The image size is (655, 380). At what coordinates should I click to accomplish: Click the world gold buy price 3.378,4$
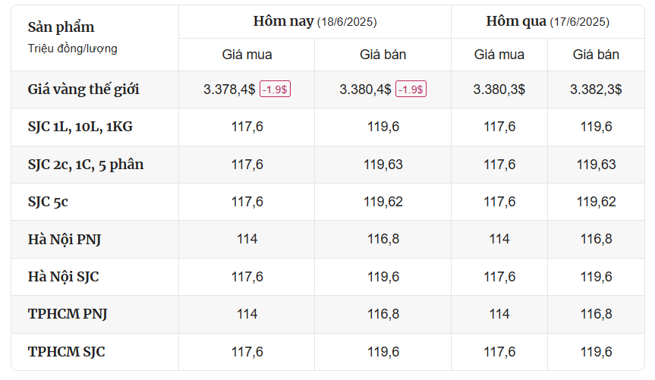click(229, 90)
